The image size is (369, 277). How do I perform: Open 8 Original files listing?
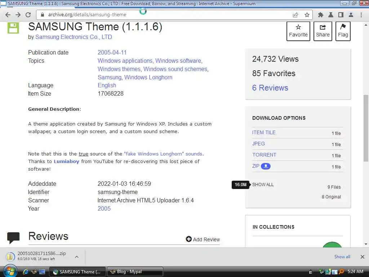click(x=331, y=197)
